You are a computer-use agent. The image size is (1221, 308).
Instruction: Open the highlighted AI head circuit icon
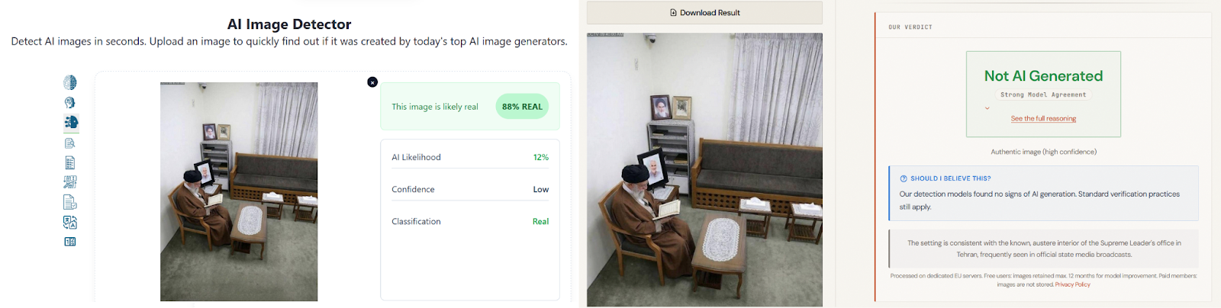pos(71,122)
